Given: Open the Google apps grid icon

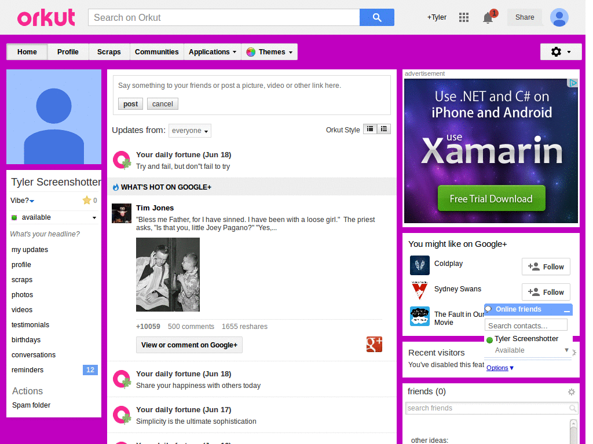Looking at the screenshot, I should [x=464, y=17].
